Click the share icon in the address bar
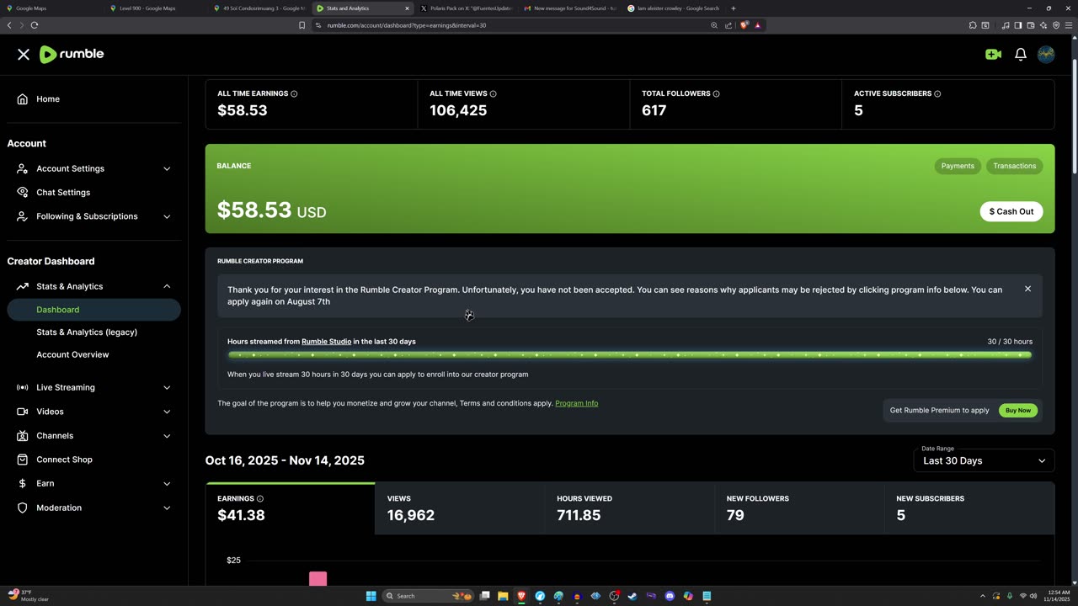 coord(728,25)
